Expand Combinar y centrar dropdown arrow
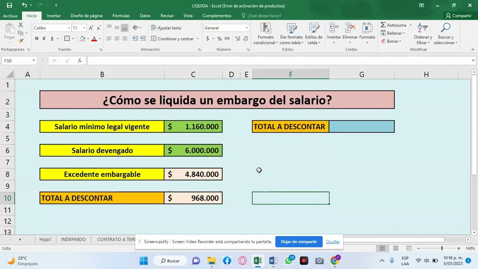Image resolution: width=478 pixels, height=269 pixels. pyautogui.click(x=198, y=39)
